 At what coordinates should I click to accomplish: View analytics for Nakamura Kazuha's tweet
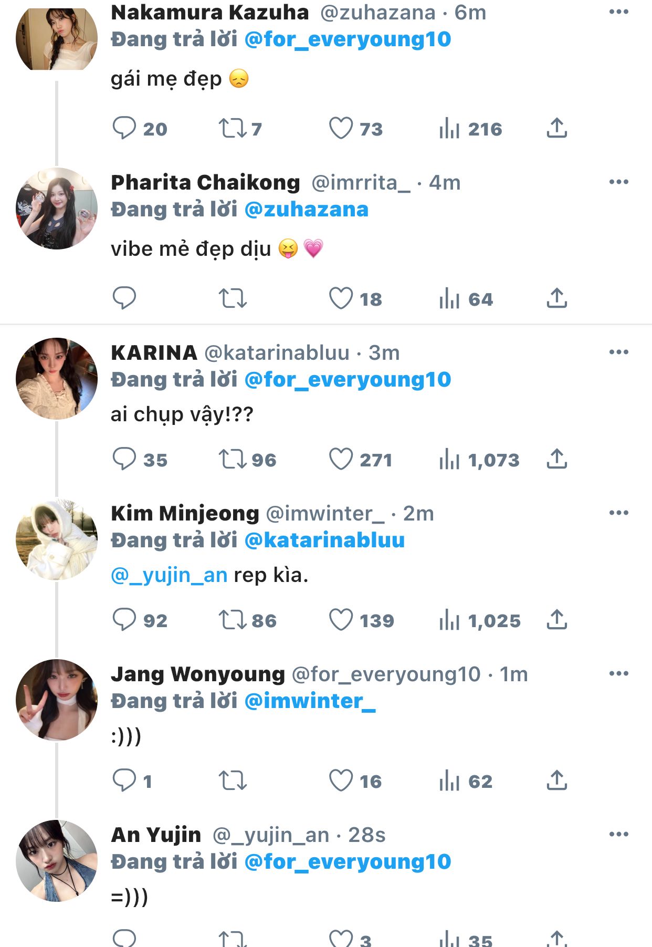[449, 128]
